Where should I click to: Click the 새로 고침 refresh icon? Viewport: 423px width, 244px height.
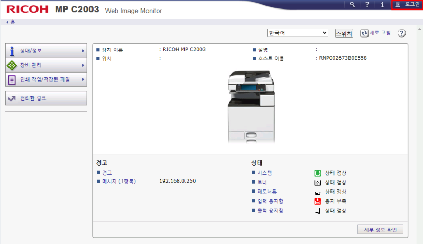pyautogui.click(x=364, y=33)
